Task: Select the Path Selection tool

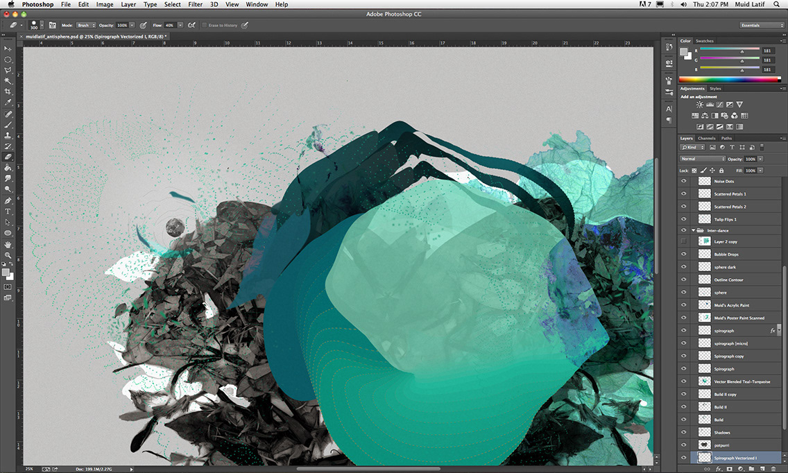Action: coord(8,222)
